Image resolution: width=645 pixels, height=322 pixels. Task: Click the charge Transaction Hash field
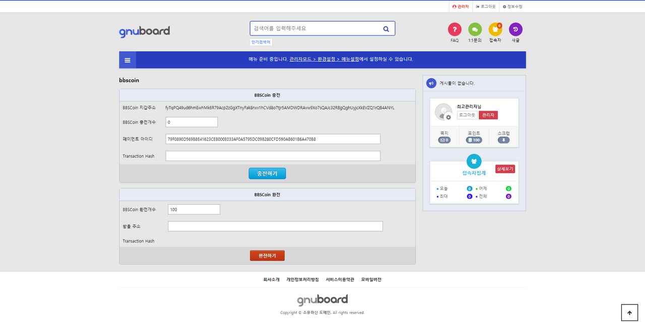pos(273,156)
